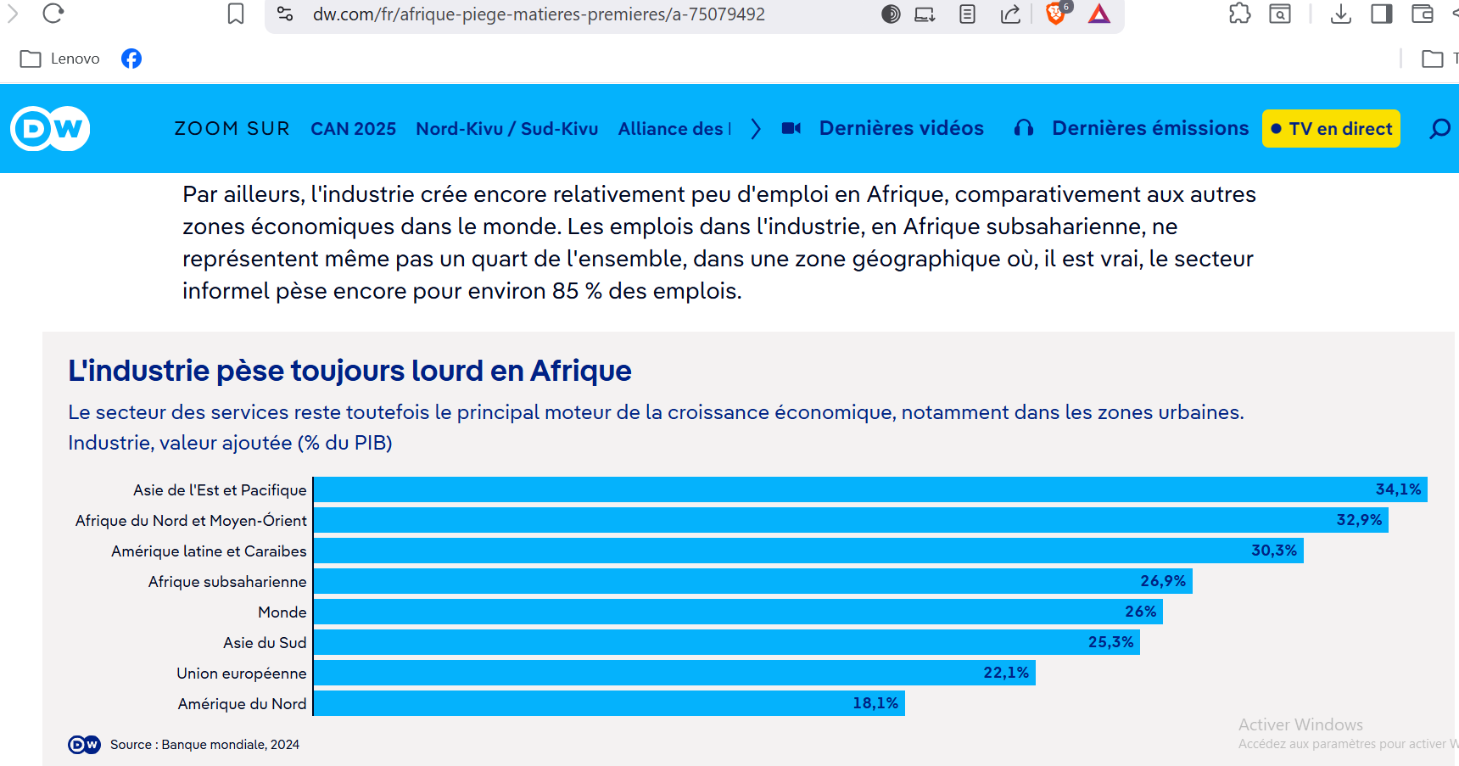Expand the DW navigation with the chevron arrow

pos(756,129)
